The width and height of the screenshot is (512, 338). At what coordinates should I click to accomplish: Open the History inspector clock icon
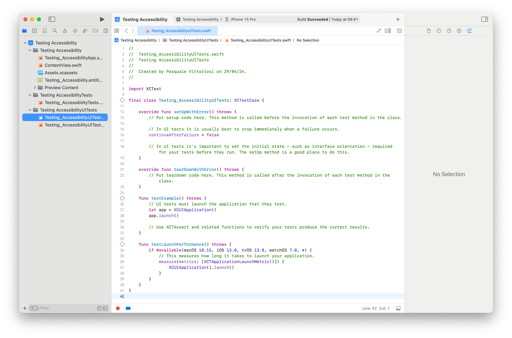[439, 30]
